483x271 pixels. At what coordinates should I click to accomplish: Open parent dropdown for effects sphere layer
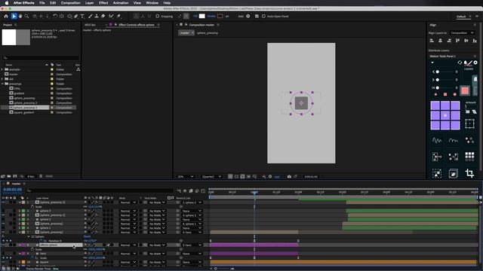[x=192, y=245]
